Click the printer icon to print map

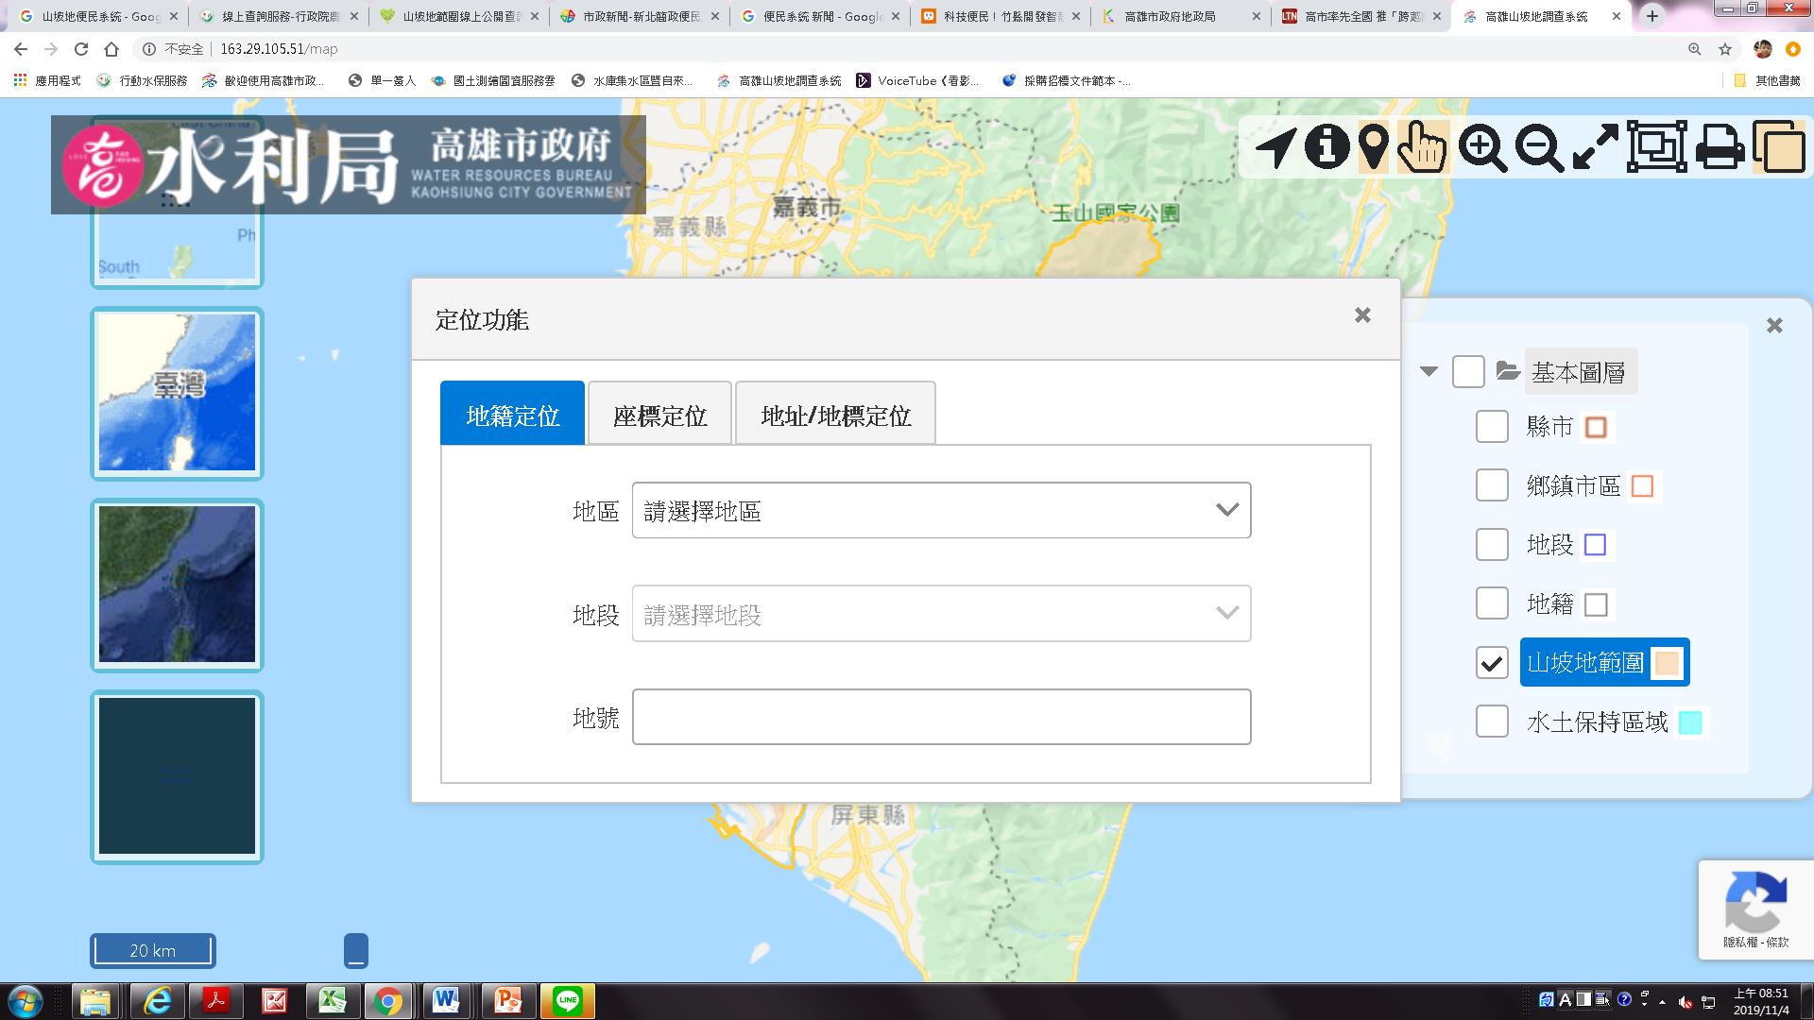coord(1719,148)
